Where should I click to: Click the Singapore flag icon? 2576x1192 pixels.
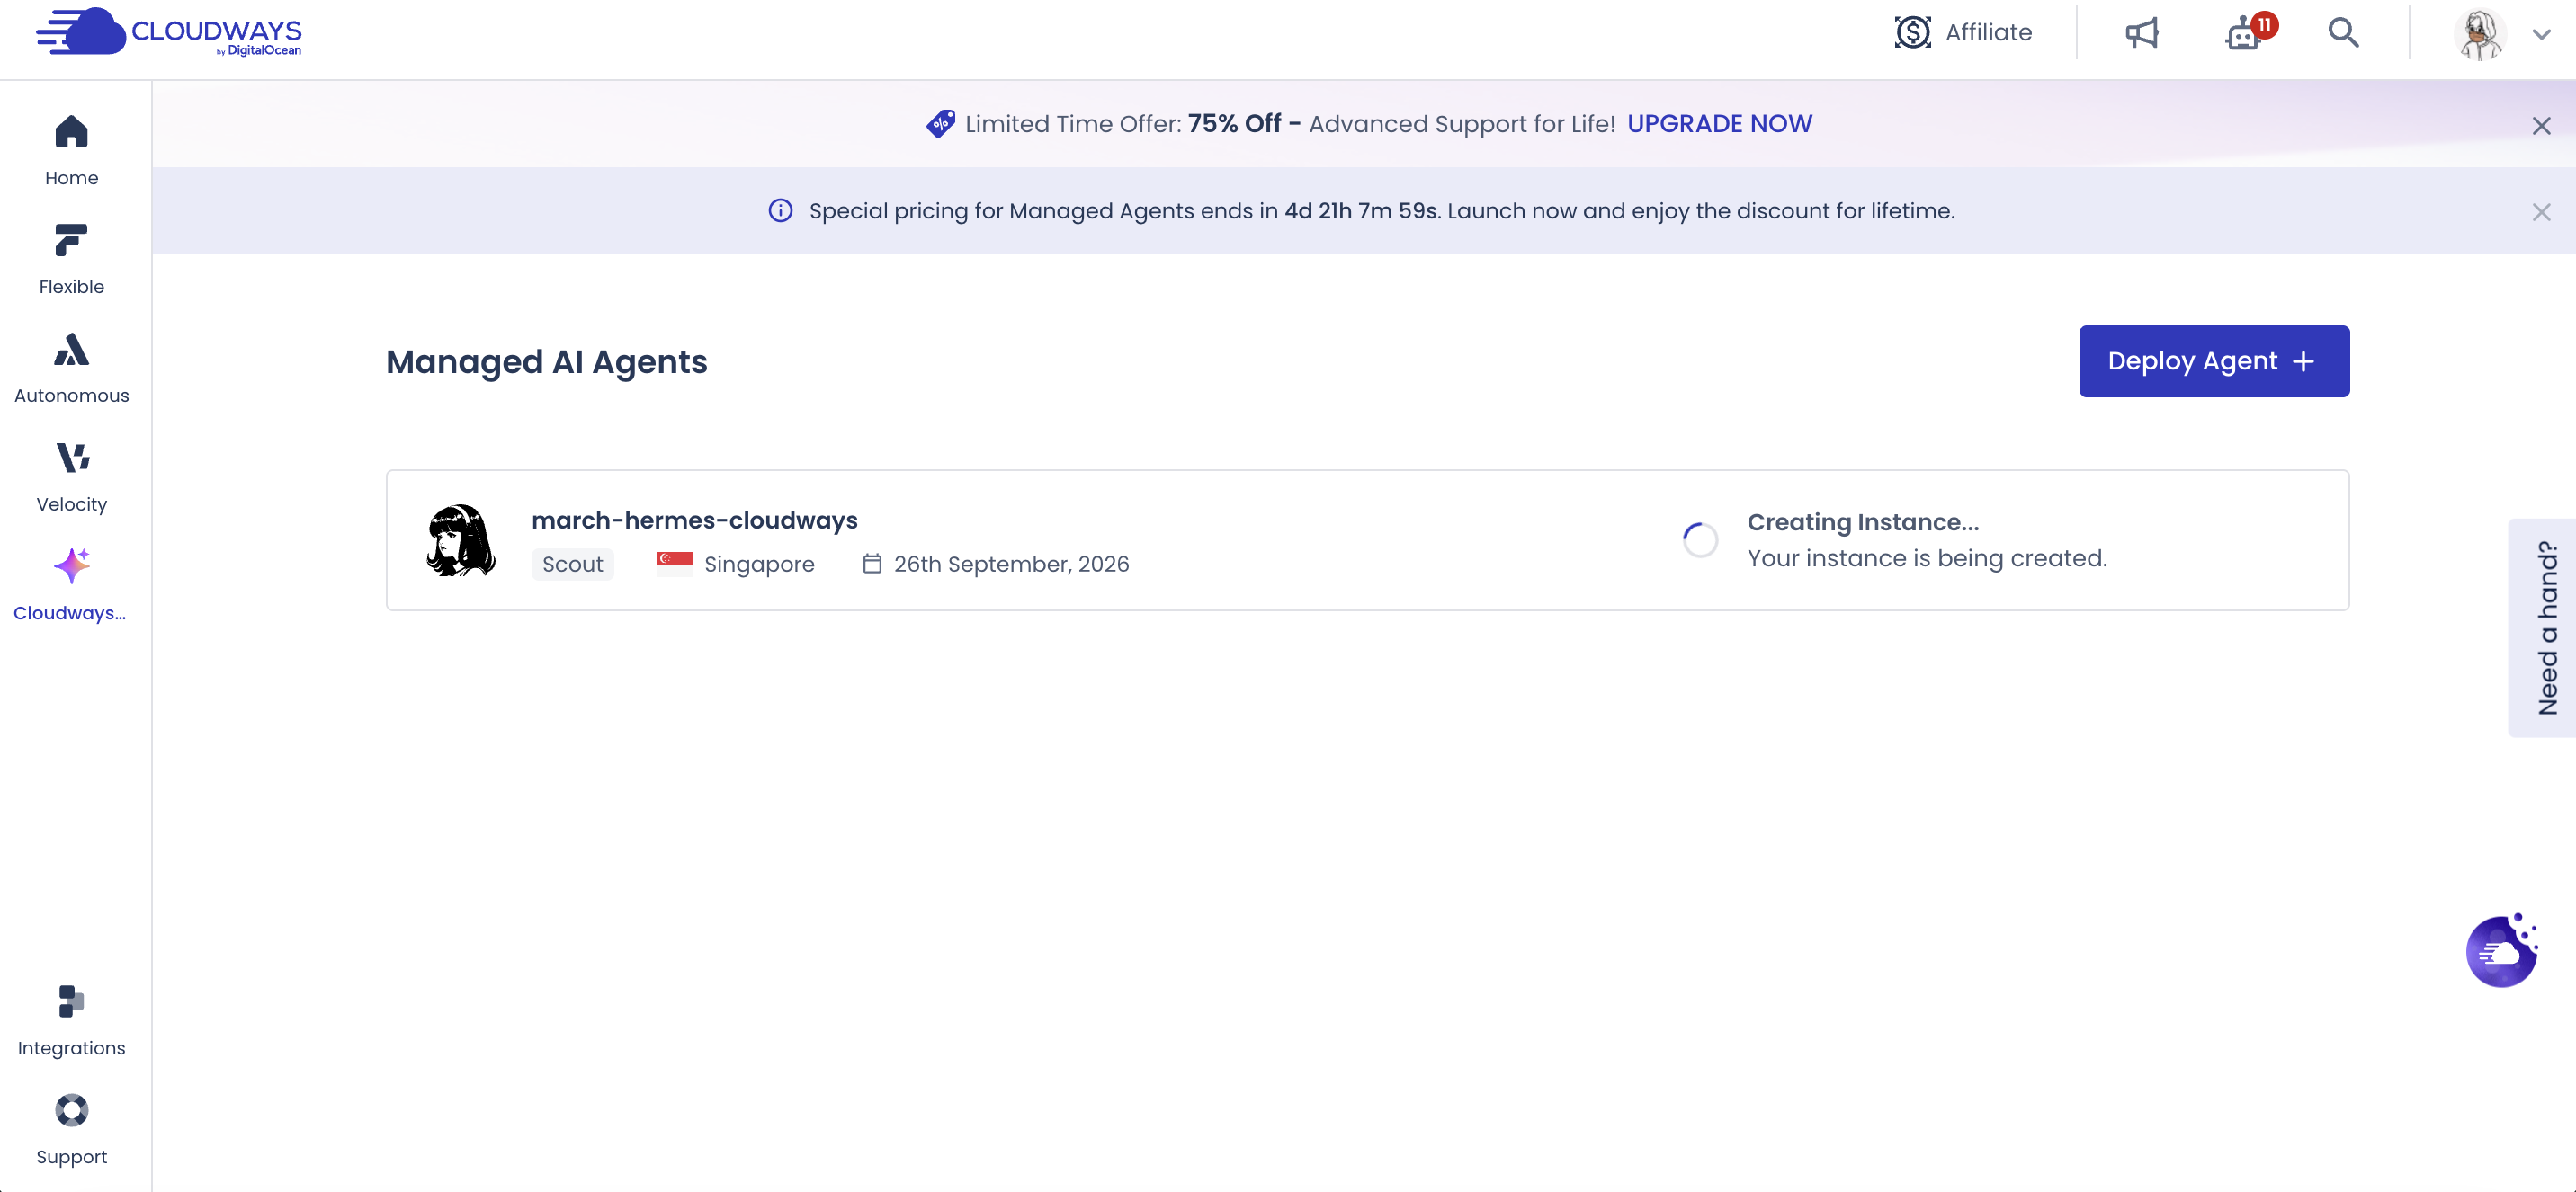click(x=675, y=564)
